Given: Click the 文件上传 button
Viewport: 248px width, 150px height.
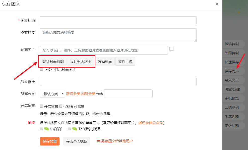Looking at the screenshot, I should click(x=125, y=62).
